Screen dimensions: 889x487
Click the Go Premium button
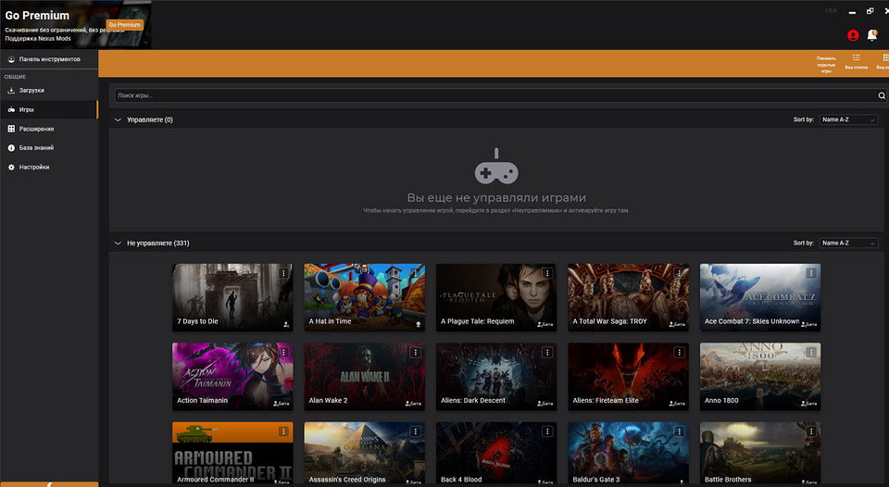tap(125, 25)
